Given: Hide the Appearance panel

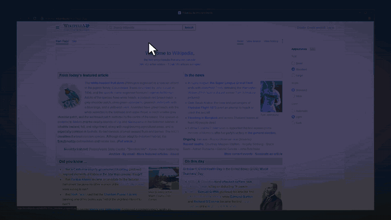Looking at the screenshot, I should tap(312, 49).
